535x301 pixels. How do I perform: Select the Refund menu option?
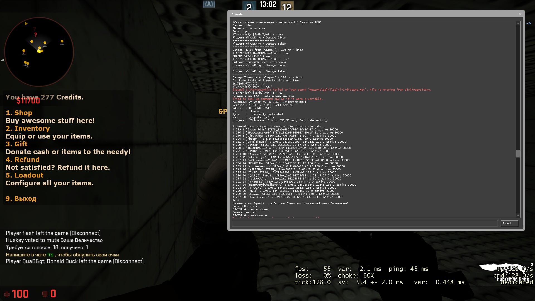[x=23, y=160]
